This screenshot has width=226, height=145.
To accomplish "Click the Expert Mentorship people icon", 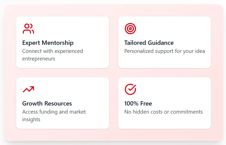I will pyautogui.click(x=28, y=29).
